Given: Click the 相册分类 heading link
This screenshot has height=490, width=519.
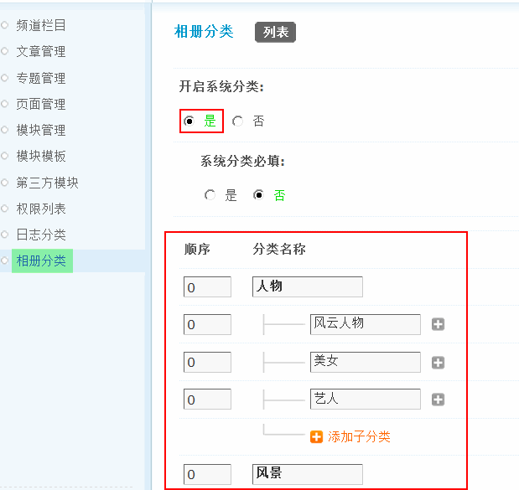Looking at the screenshot, I should pos(204,32).
